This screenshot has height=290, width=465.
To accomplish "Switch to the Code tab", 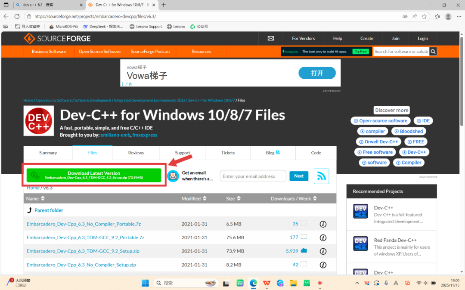I will tap(316, 153).
